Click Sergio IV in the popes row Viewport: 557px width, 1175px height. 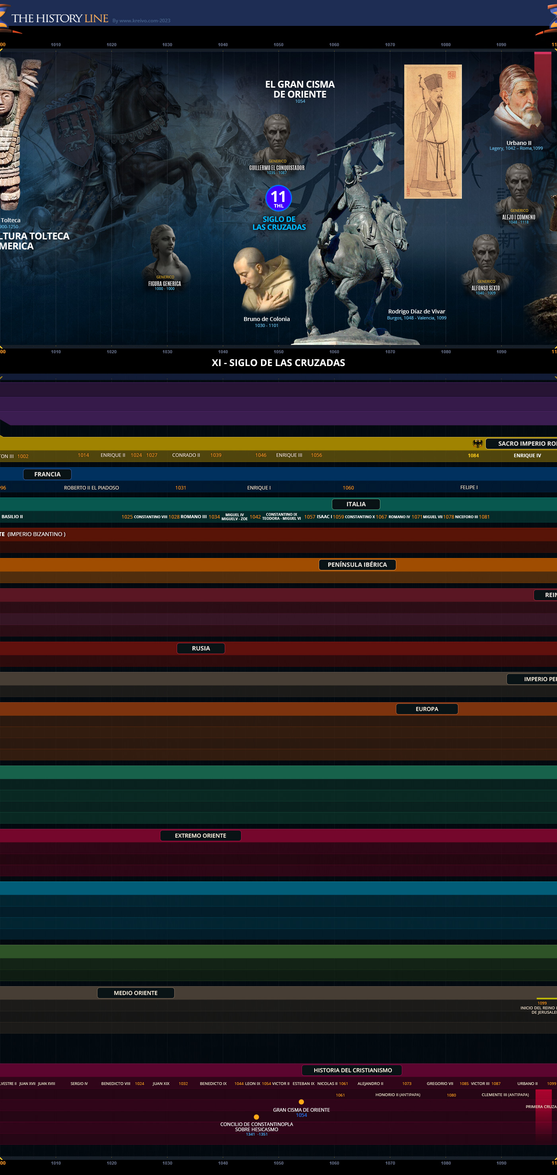pyautogui.click(x=79, y=1083)
